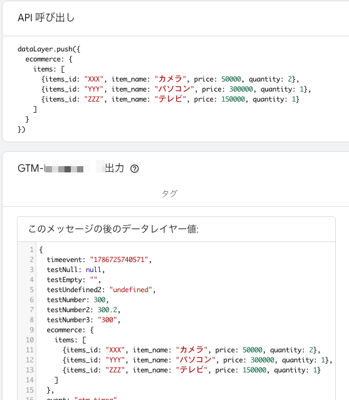This screenshot has width=349, height=400.
Task: Click the price 300000 in API call
Action: coord(241,89)
